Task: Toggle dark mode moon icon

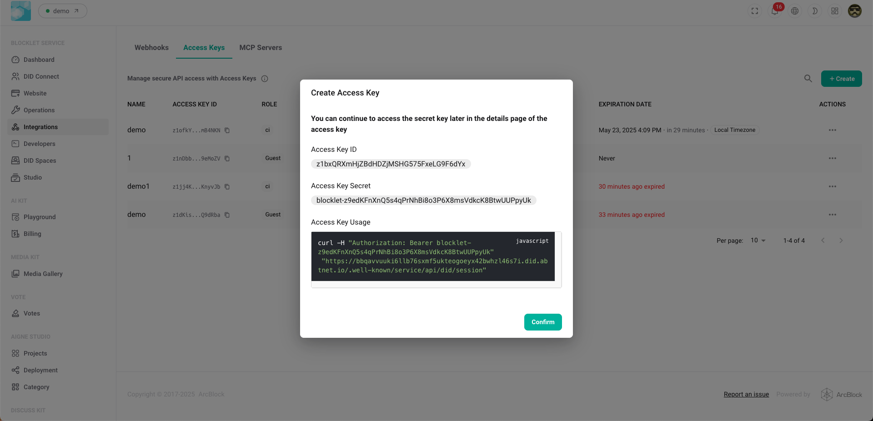Action: tap(815, 11)
